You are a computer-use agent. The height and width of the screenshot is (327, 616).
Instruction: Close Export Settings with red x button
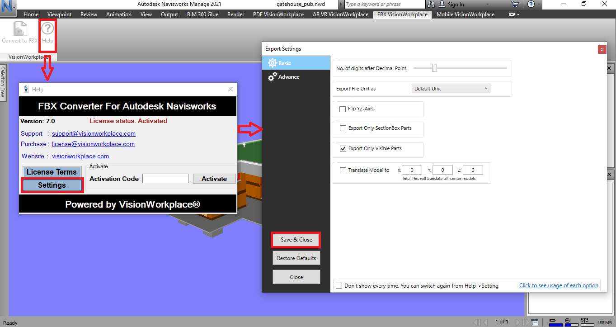click(602, 49)
